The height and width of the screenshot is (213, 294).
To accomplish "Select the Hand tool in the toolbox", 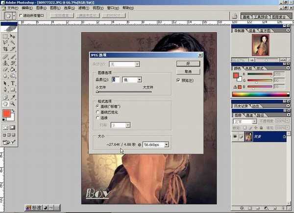I will 5,103.
